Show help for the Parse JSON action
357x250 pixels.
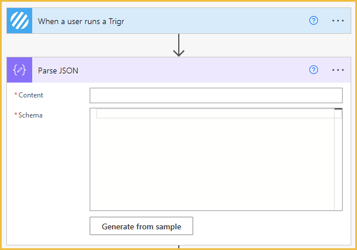(313, 70)
